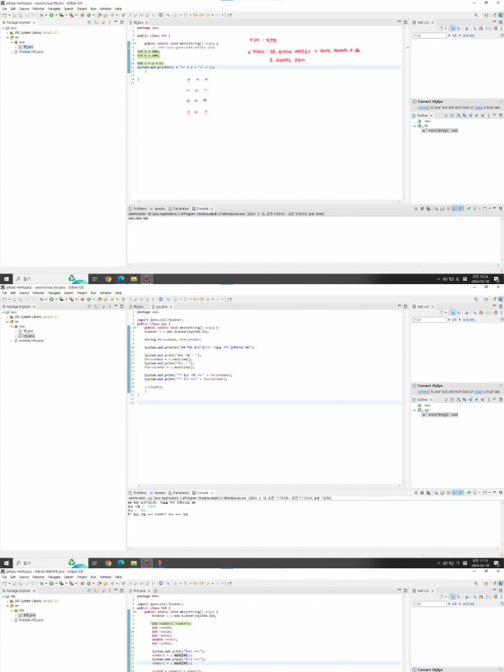This screenshot has height=672, width=504.
Task: Open Project menu in the hhh.java window
Action: 82,577
